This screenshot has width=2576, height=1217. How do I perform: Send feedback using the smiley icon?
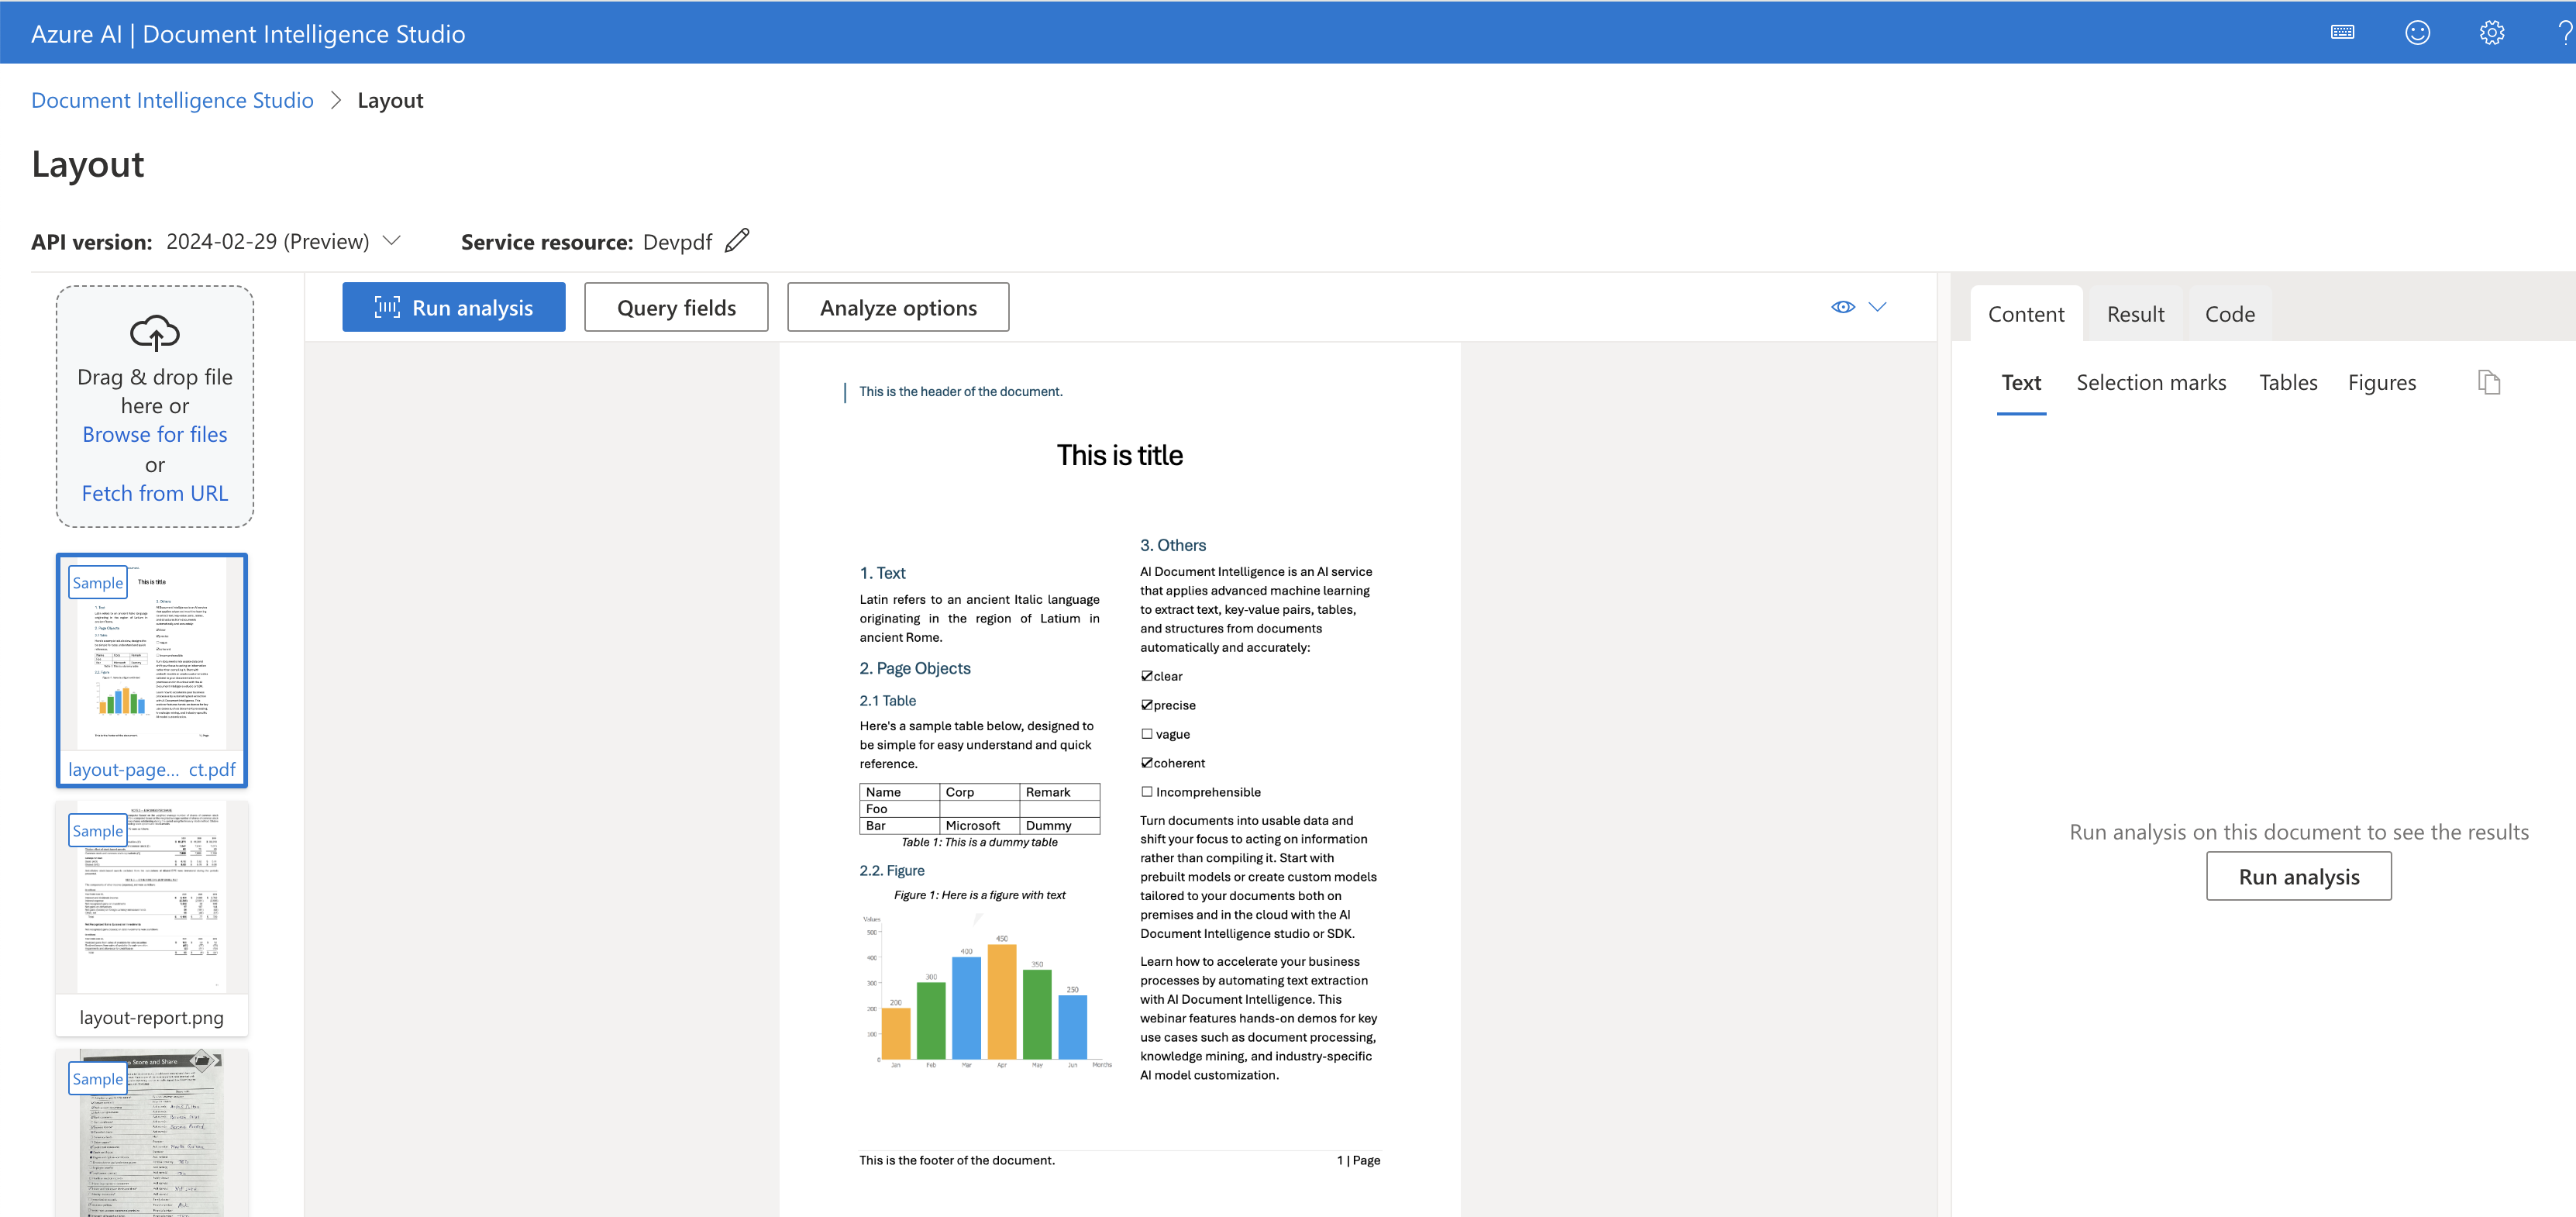[x=2418, y=32]
